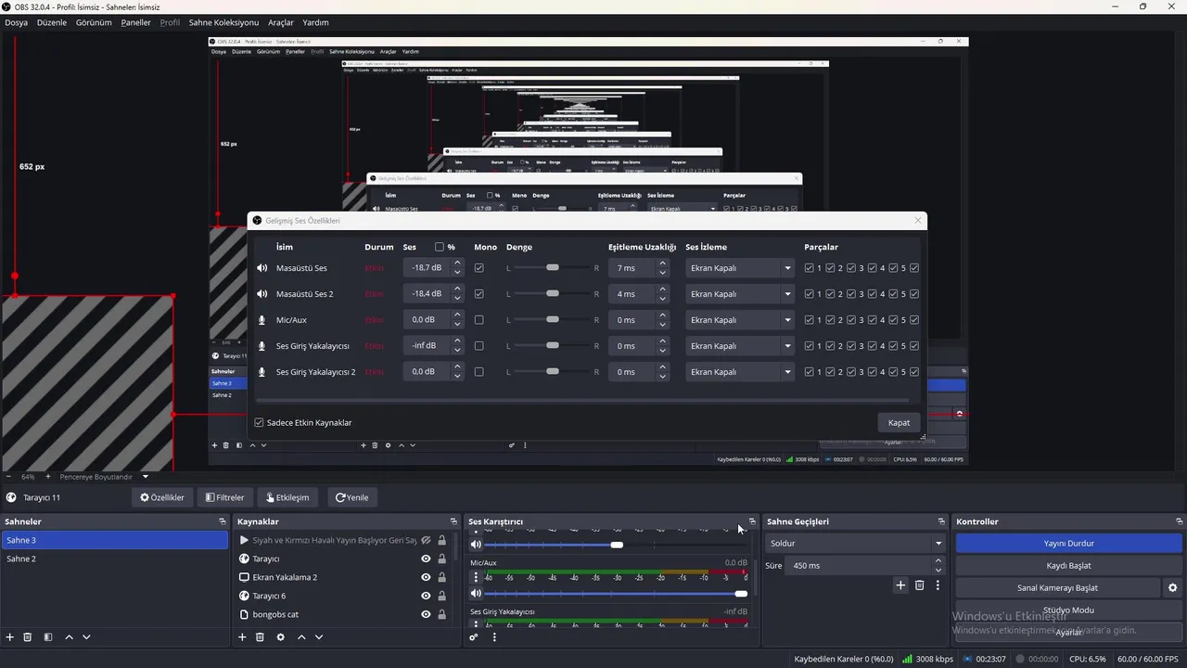Undock the Sahneler panel via float icon
1187x668 pixels.
coord(222,521)
